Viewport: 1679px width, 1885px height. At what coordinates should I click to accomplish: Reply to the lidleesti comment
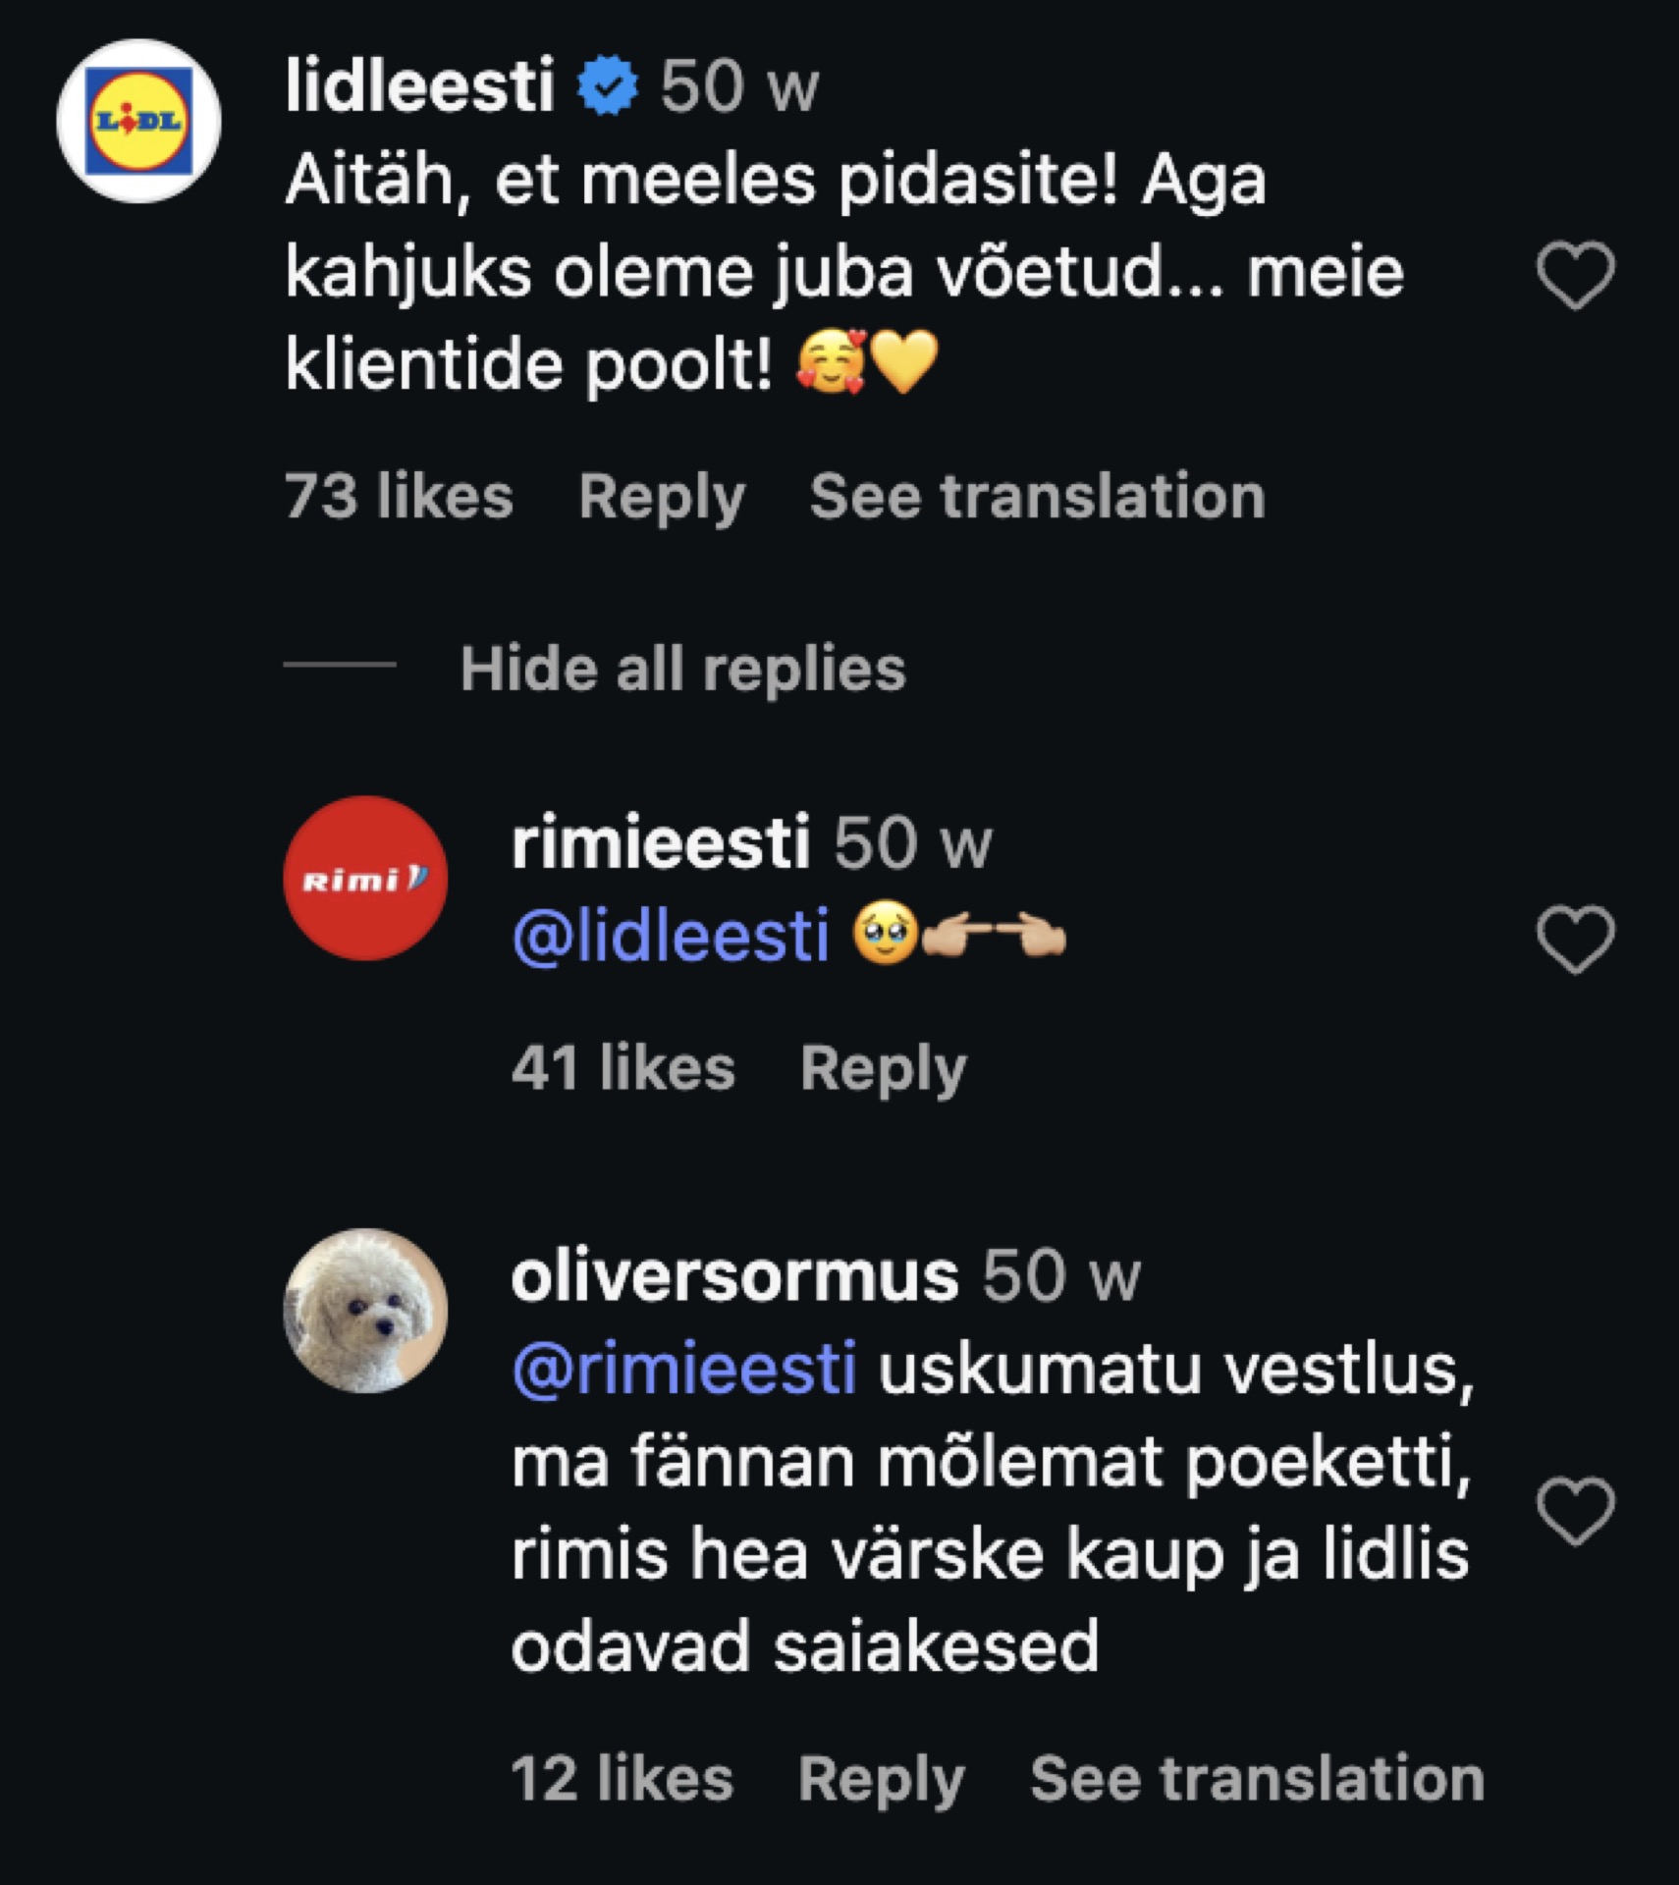click(661, 496)
